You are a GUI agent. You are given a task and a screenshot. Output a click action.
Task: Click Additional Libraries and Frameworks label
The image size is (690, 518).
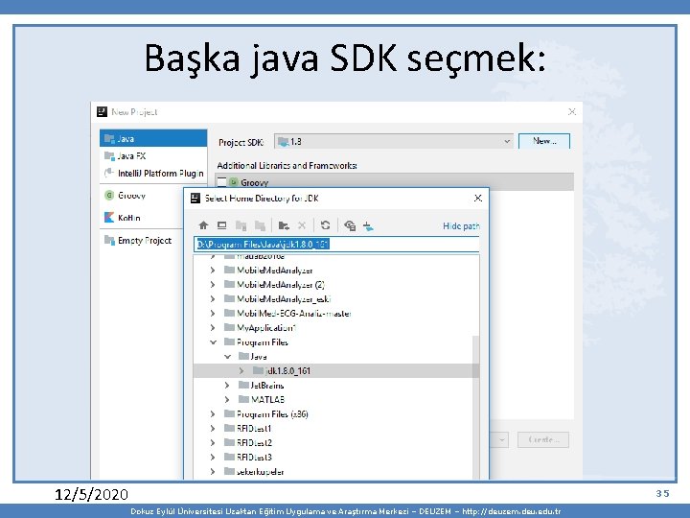pos(287,166)
